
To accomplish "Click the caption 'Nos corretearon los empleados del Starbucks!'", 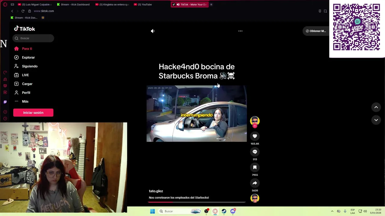I will coord(179,198).
